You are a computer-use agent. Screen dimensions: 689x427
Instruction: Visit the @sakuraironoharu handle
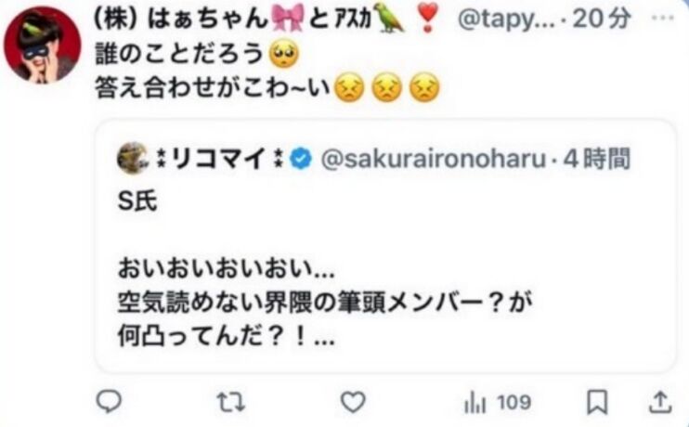tap(434, 159)
